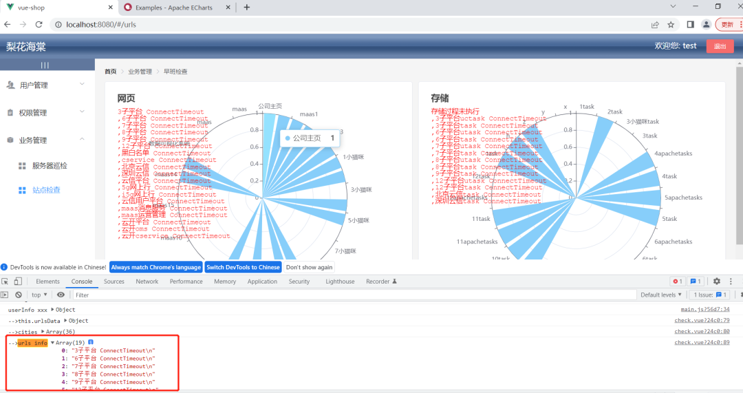
Task: Switch to the Application tab
Action: click(x=262, y=282)
